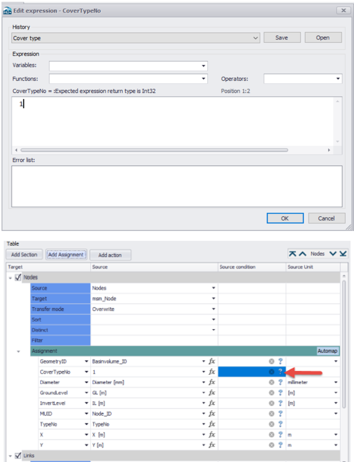Image resolution: width=354 pixels, height=462 pixels.
Task: Open Source Nodes dropdown in table
Action: pyautogui.click(x=214, y=288)
